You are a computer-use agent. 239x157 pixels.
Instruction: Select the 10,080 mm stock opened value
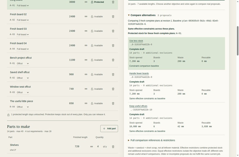135,127
